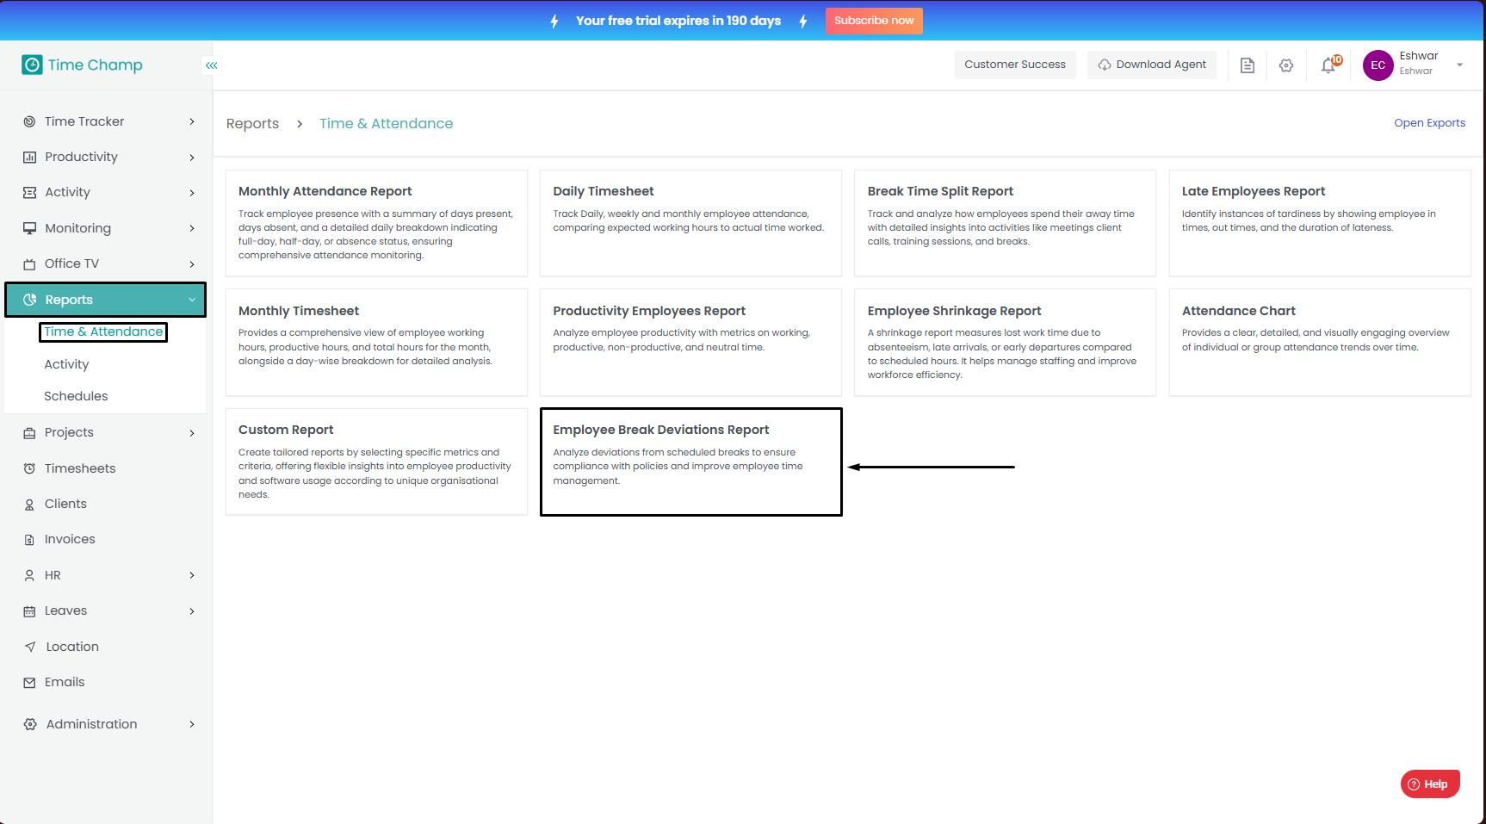Click the cloud icon on Download Agent
The width and height of the screenshot is (1486, 824).
(x=1105, y=65)
